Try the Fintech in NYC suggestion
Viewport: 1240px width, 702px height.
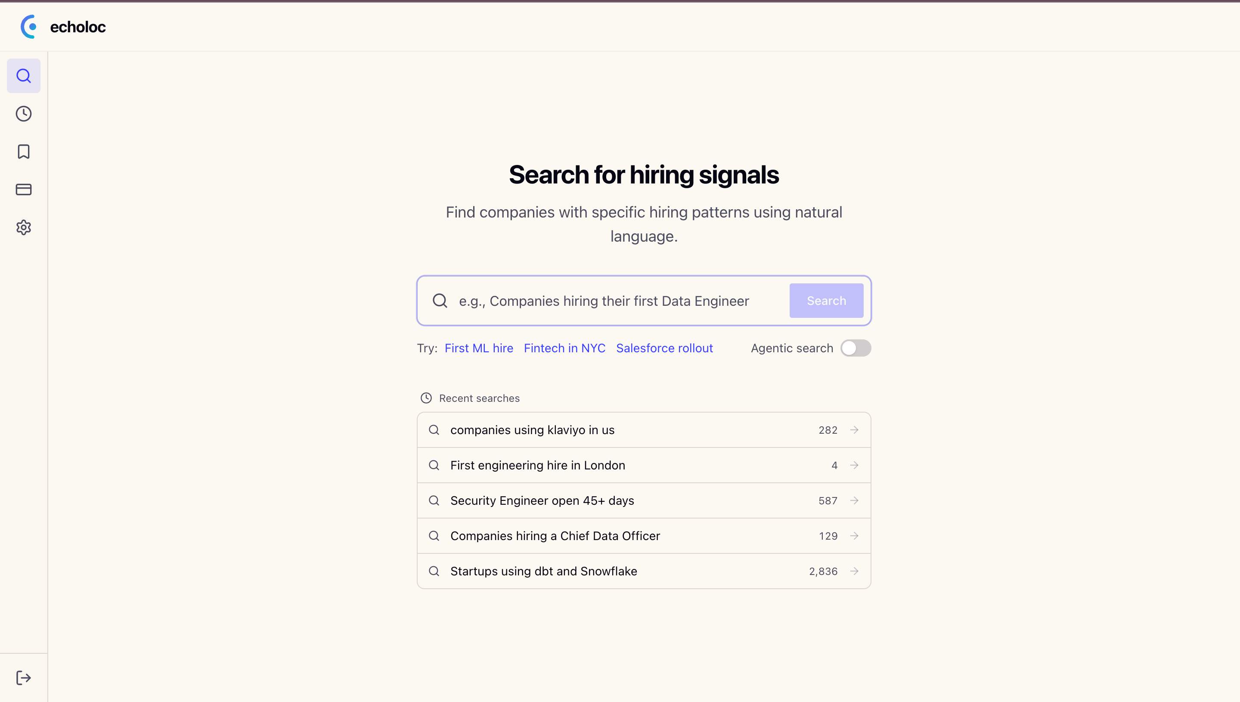(564, 348)
